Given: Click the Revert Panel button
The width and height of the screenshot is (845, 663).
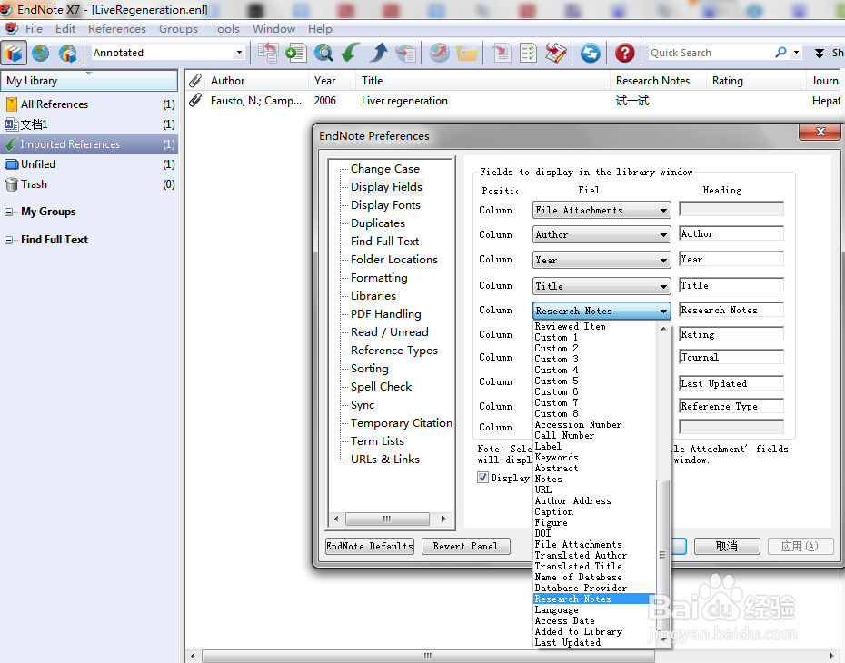Looking at the screenshot, I should click(x=465, y=546).
